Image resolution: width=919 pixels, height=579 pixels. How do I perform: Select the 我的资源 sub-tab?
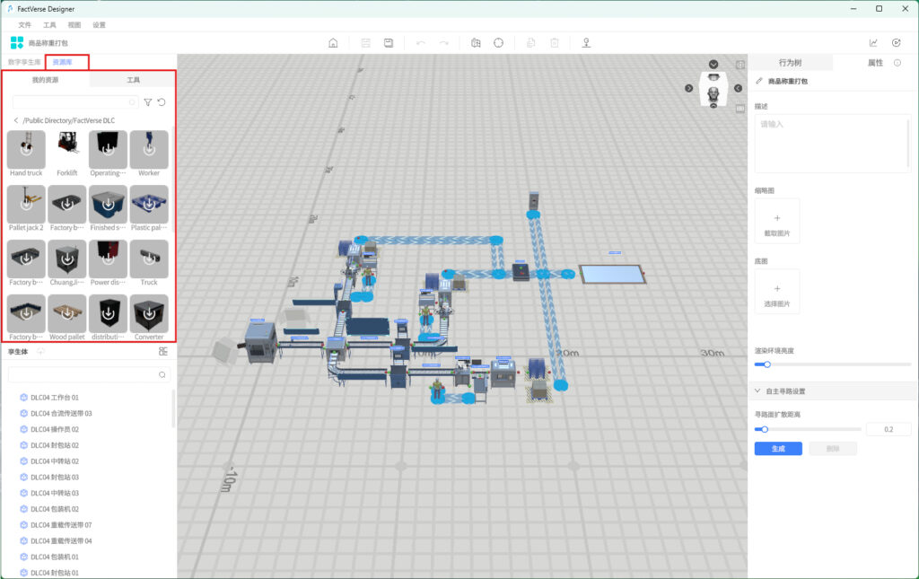(45, 80)
